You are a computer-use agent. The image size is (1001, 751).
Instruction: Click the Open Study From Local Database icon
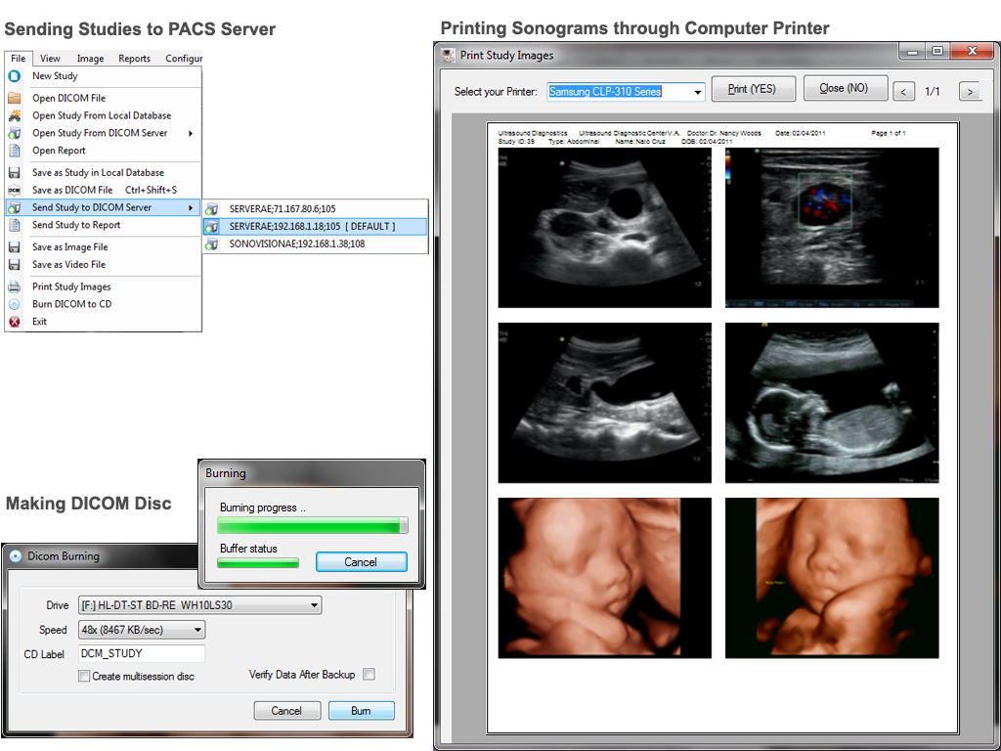click(14, 115)
